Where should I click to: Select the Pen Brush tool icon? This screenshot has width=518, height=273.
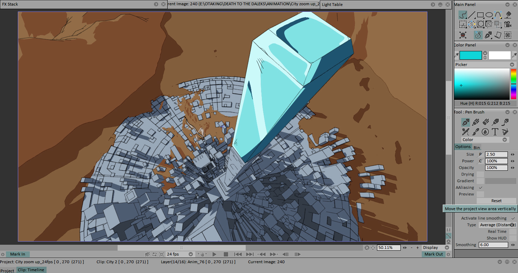point(465,122)
